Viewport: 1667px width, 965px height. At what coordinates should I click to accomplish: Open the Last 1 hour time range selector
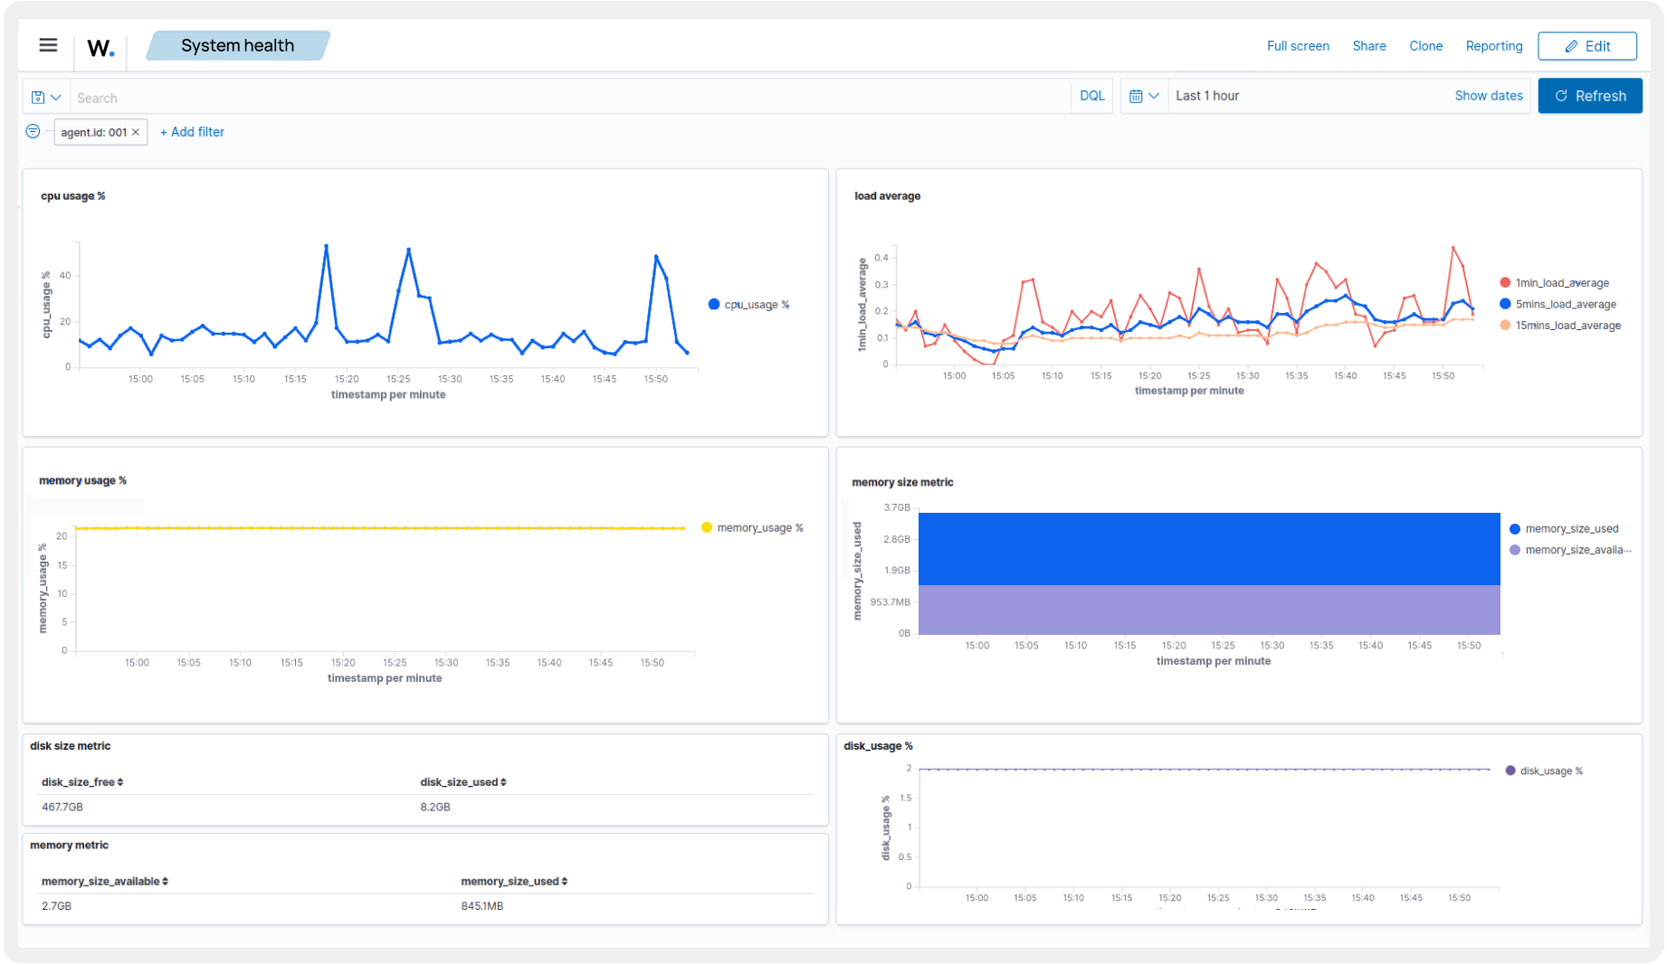(x=1208, y=95)
